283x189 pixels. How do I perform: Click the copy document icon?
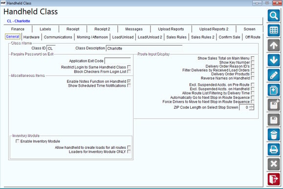[x=274, y=90]
